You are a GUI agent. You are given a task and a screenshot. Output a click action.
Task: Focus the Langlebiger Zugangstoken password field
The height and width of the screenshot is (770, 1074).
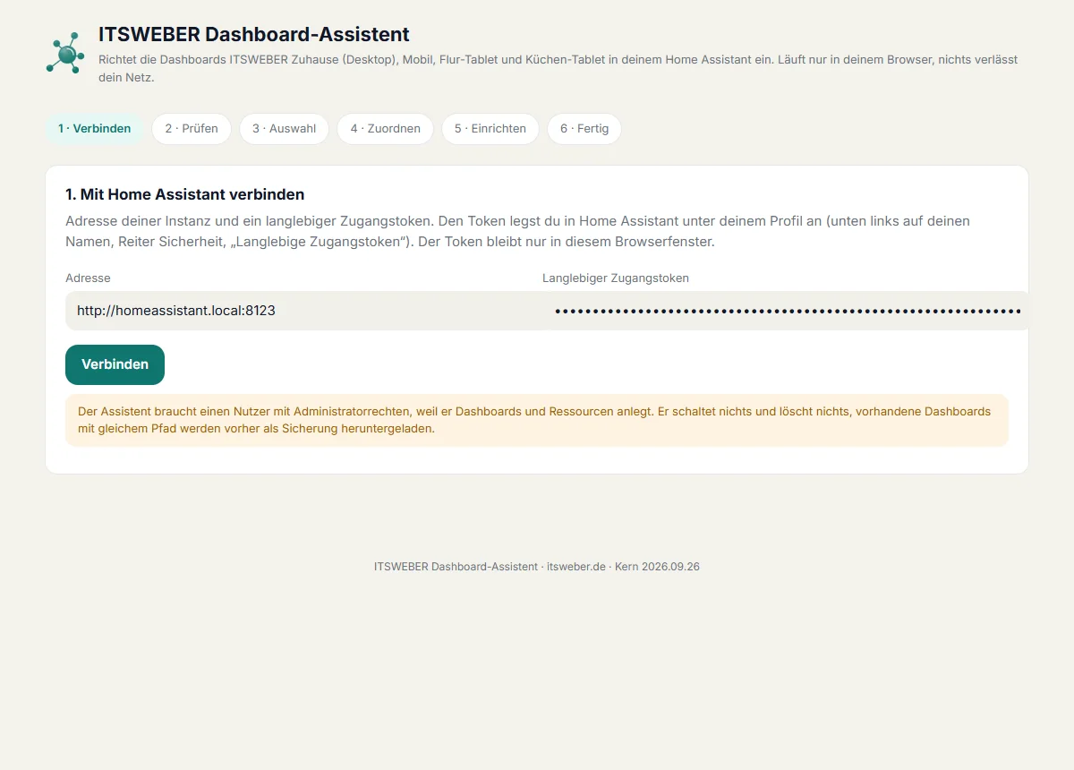786,311
